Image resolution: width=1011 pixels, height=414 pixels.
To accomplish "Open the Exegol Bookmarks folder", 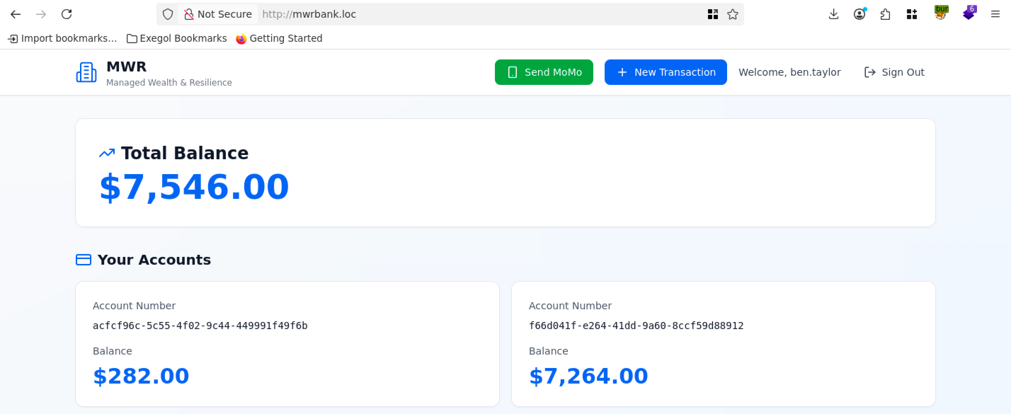I will coord(177,39).
